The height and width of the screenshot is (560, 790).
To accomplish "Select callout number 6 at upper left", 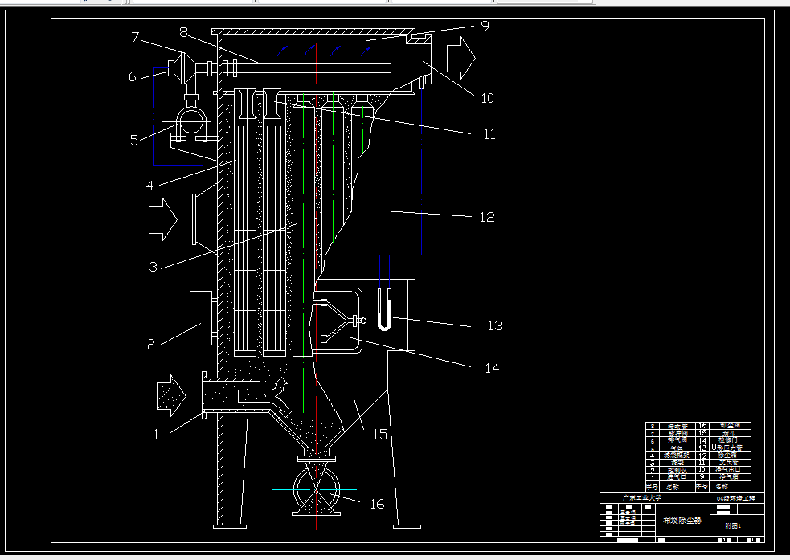I will click(x=132, y=76).
